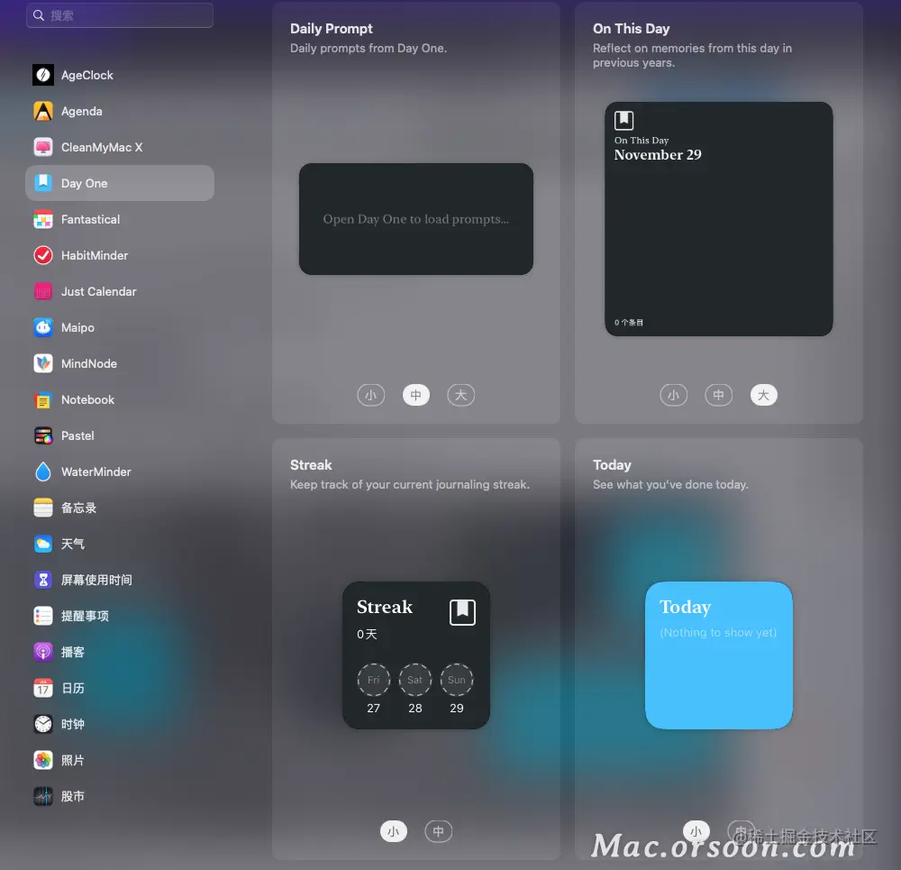Click the '0 天' streak count
This screenshot has height=870, width=901.
[367, 634]
